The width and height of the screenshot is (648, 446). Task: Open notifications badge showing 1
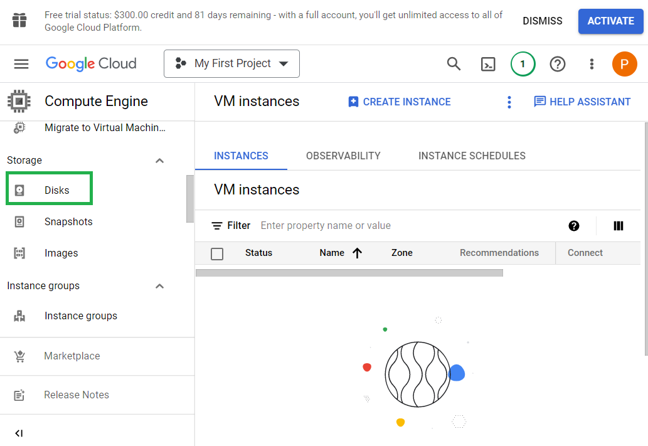pos(523,64)
